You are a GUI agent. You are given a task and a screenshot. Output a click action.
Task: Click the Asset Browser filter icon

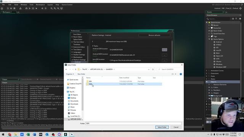pyautogui.click(x=236, y=19)
